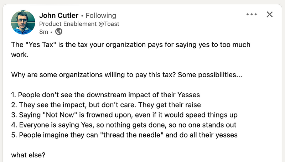Screen dimensions: 285x162
Task: Select list item 1 about downstream impact
Action: (105, 95)
